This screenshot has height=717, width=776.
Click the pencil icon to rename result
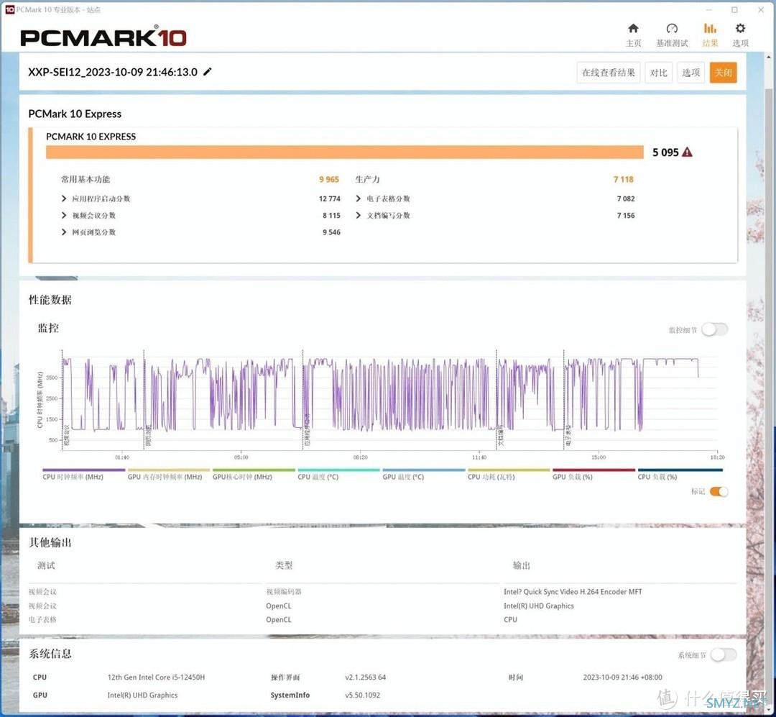[208, 72]
